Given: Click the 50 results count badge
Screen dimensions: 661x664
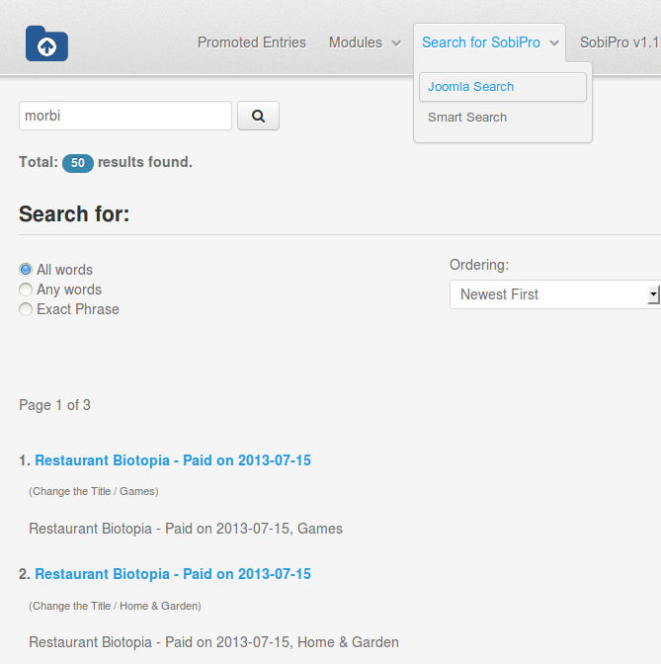Looking at the screenshot, I should (78, 163).
